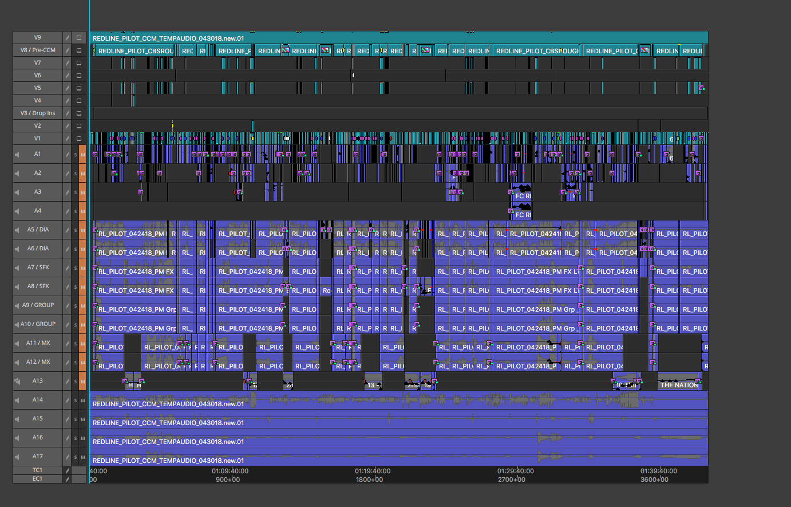Solo track A17 with its S button
This screenshot has height=507, width=791.
pyautogui.click(x=75, y=457)
